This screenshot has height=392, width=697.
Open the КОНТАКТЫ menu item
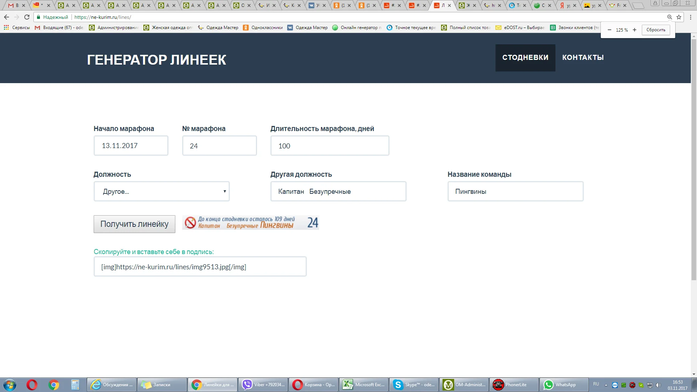583,58
